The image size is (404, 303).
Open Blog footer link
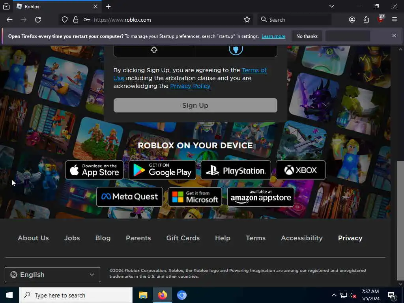pos(103,238)
